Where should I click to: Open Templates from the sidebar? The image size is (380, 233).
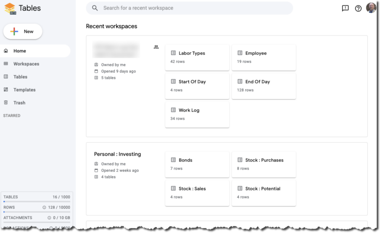pyautogui.click(x=24, y=90)
